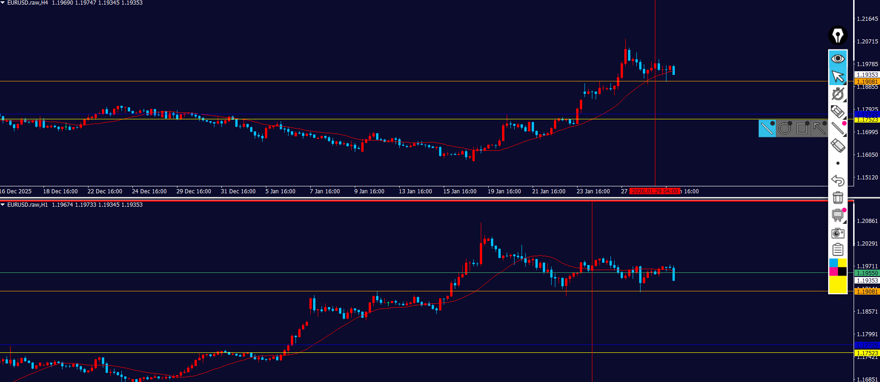The width and height of the screenshot is (880, 382).
Task: Open the easel whiteboard tool
Action: click(837, 215)
